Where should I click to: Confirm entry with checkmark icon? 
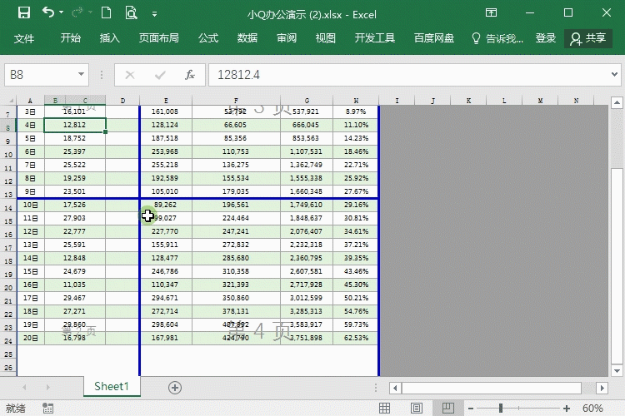click(x=160, y=75)
